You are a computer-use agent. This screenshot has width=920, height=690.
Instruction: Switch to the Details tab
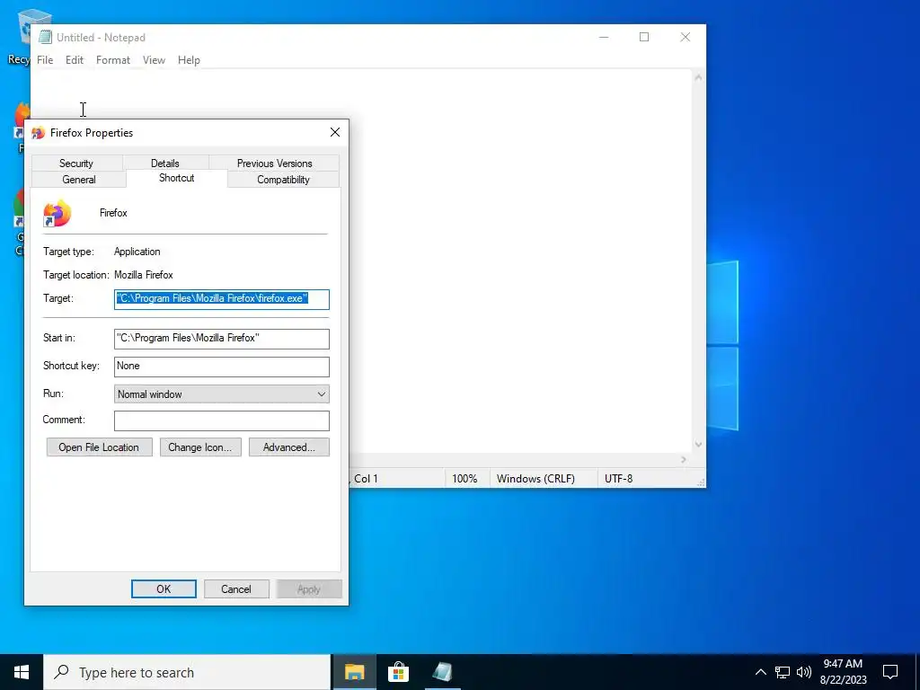click(165, 164)
